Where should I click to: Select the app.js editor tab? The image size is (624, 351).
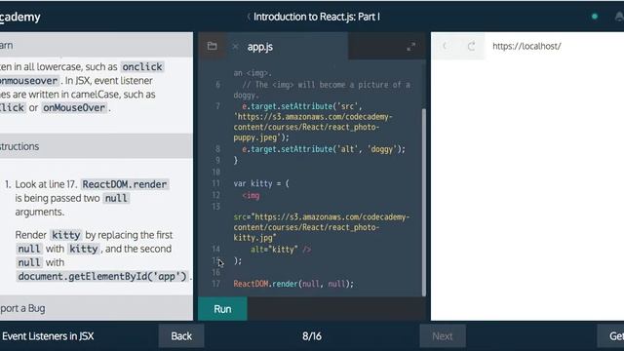[260, 47]
